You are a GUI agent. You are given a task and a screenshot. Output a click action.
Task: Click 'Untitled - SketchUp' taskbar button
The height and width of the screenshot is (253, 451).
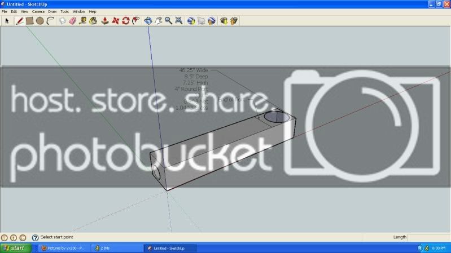tap(170, 248)
